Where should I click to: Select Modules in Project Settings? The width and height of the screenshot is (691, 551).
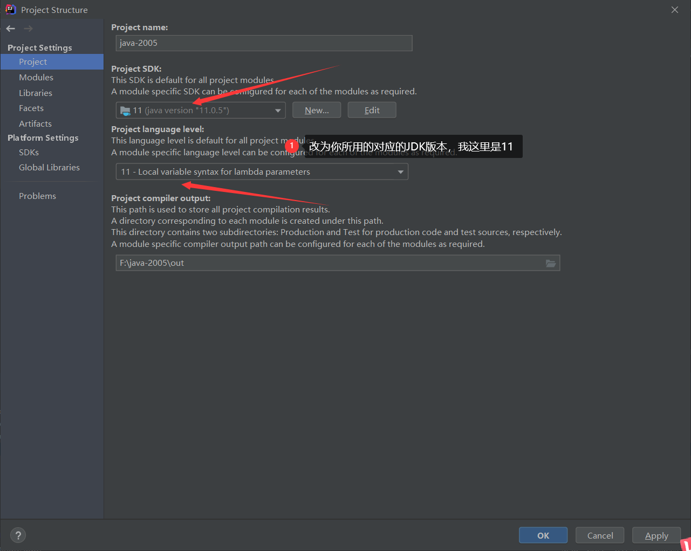36,77
